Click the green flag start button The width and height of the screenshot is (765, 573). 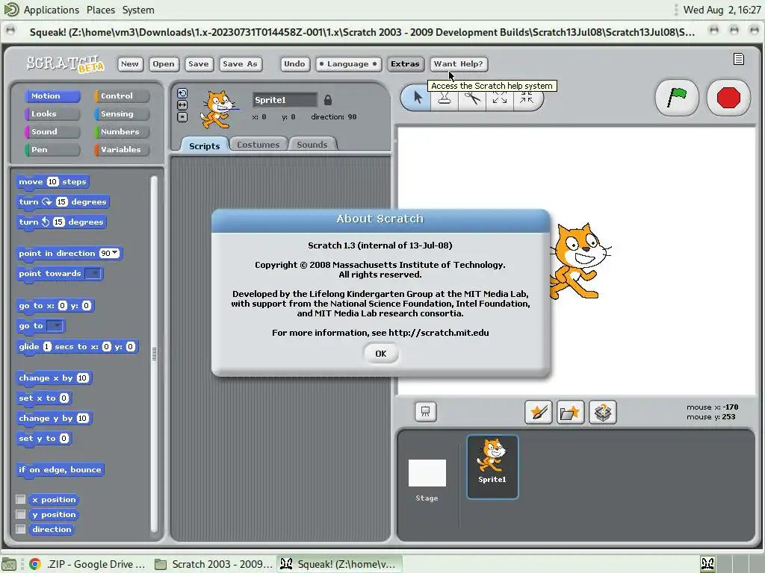(677, 98)
